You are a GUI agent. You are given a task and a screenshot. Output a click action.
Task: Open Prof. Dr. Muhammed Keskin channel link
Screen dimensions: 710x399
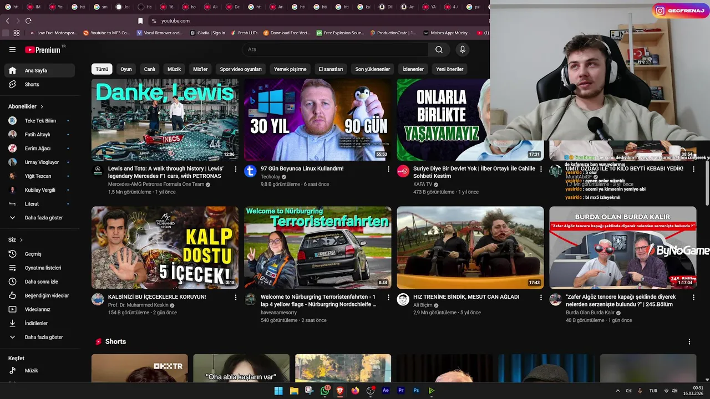[138, 305]
